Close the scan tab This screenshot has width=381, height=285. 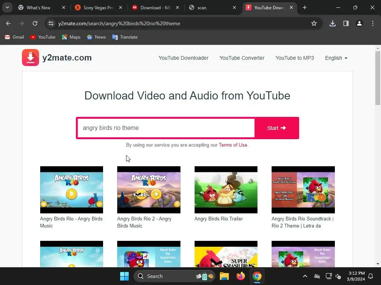[x=234, y=7]
